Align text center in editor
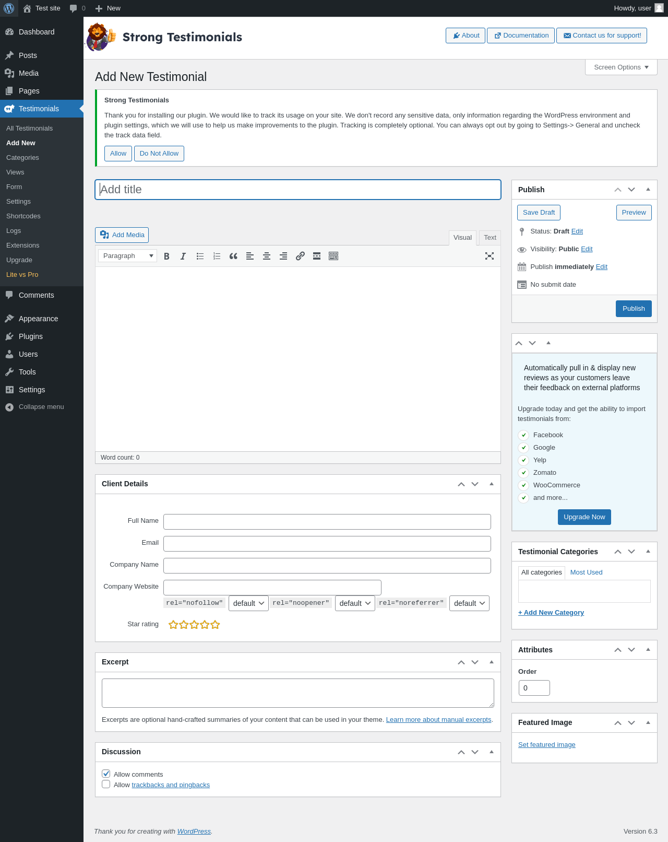 (267, 256)
